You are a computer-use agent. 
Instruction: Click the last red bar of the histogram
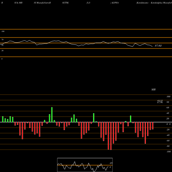[x=153, y=126]
